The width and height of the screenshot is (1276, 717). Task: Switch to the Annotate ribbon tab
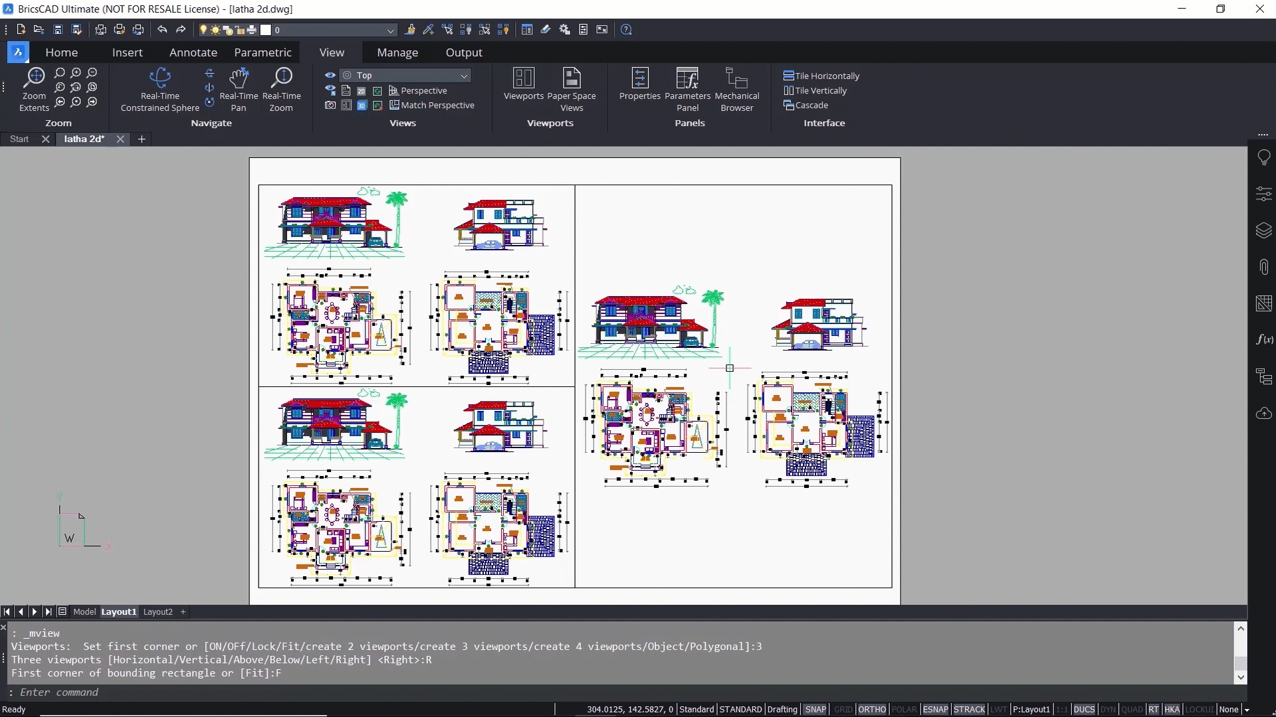click(x=193, y=52)
